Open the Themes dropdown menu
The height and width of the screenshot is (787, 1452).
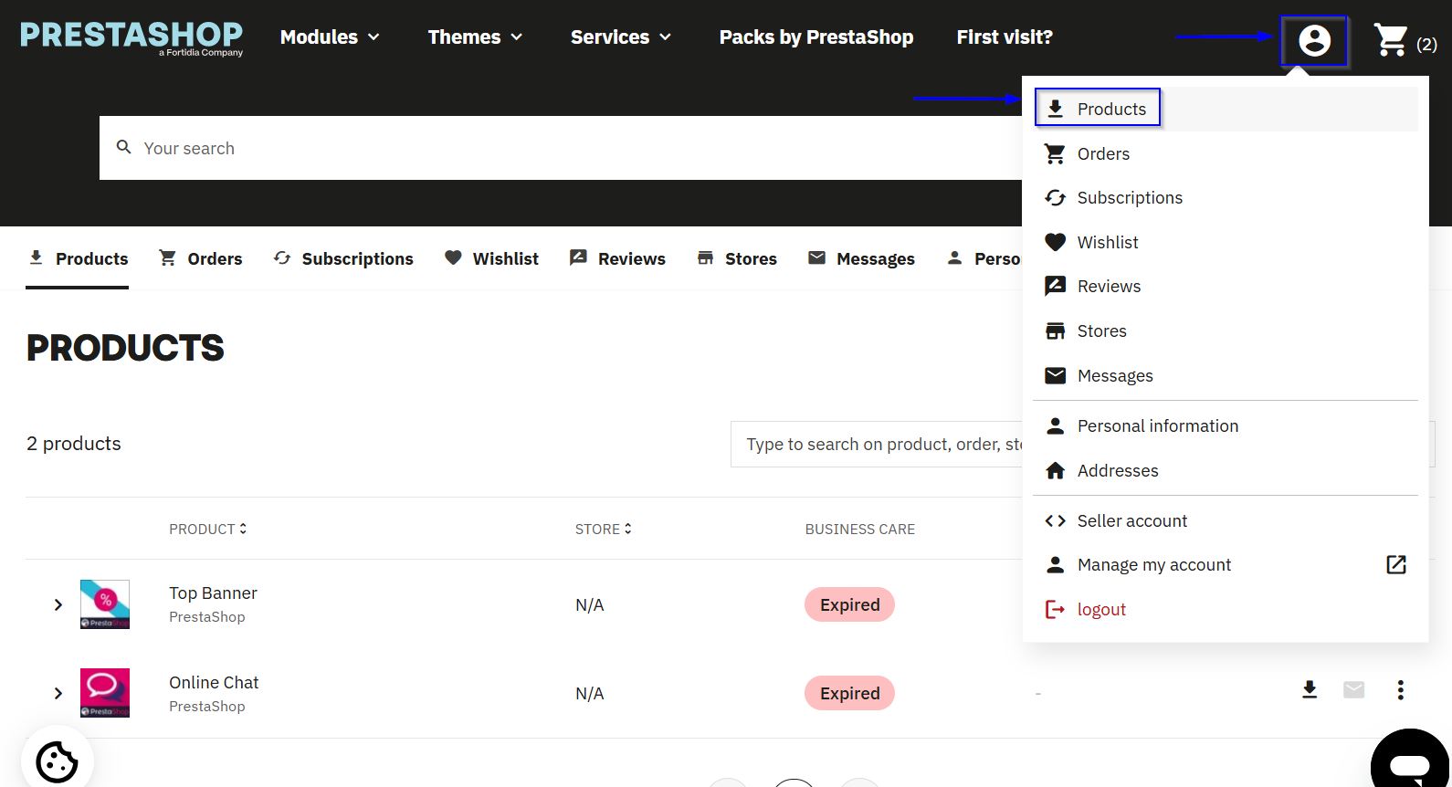pos(475,37)
